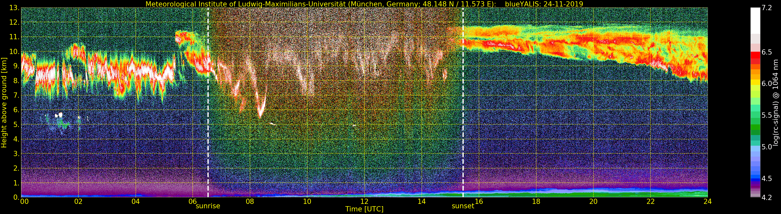Click the 00 tick at the time axis start
This screenshot has width=781, height=214.
coord(24,202)
